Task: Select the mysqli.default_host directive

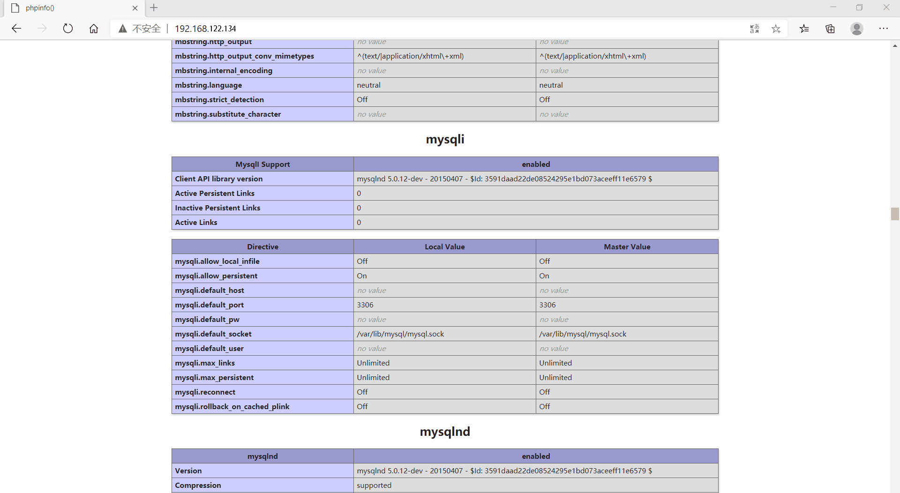Action: pyautogui.click(x=210, y=290)
